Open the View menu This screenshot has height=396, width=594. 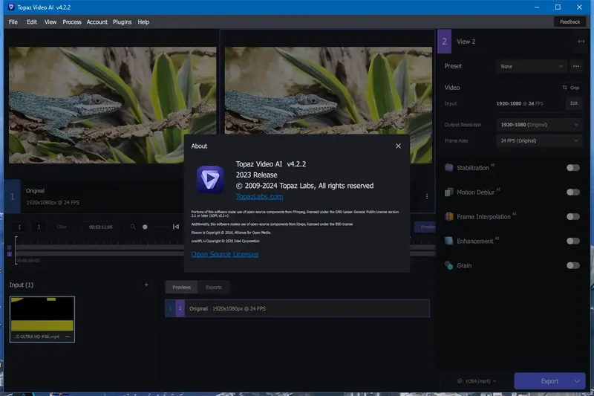pyautogui.click(x=50, y=22)
